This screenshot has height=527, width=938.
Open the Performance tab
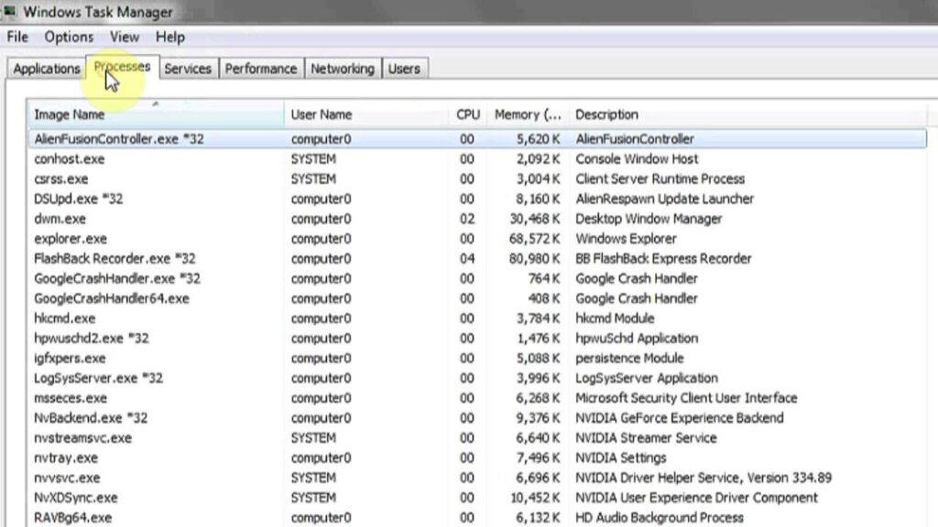(261, 69)
